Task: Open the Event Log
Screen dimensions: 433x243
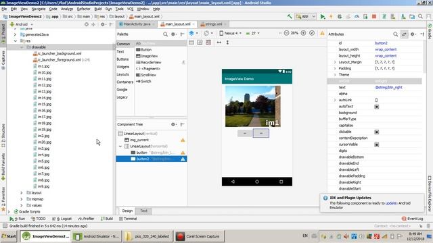Action: [412, 219]
